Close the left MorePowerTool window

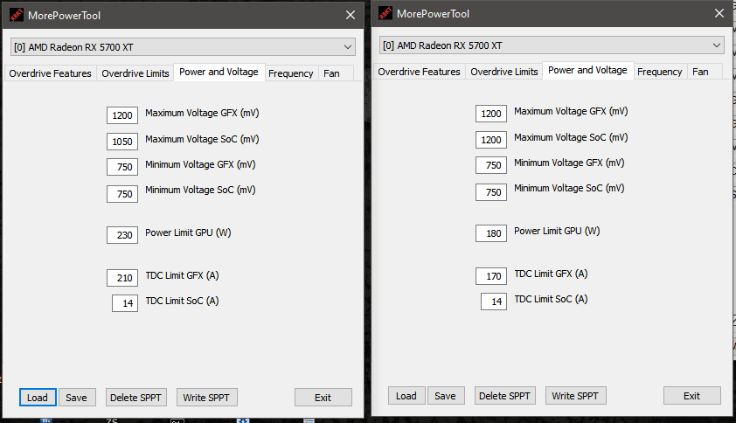(351, 15)
